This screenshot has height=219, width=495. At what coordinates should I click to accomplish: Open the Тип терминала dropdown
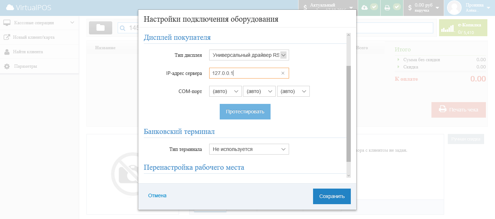[249, 149]
